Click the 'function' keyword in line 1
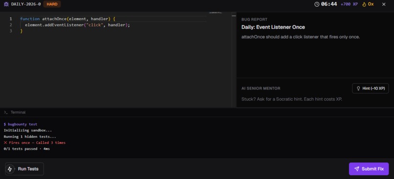394x179 pixels. [30, 19]
